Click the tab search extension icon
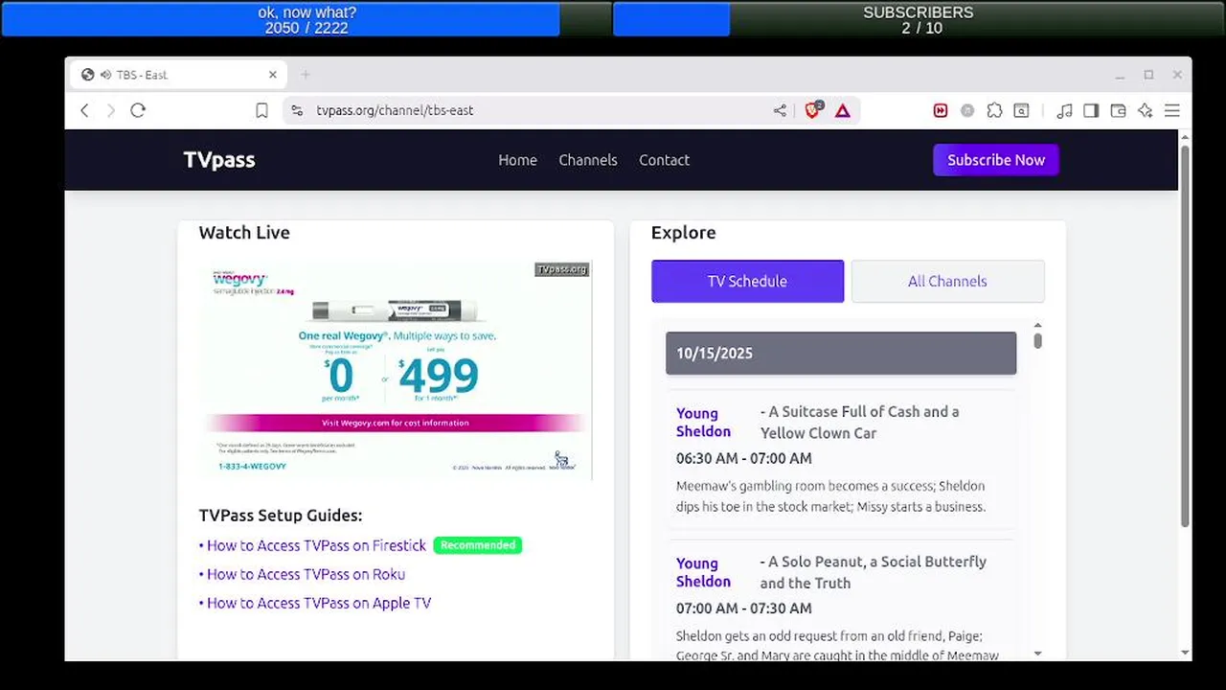1226x690 pixels. click(x=1022, y=110)
